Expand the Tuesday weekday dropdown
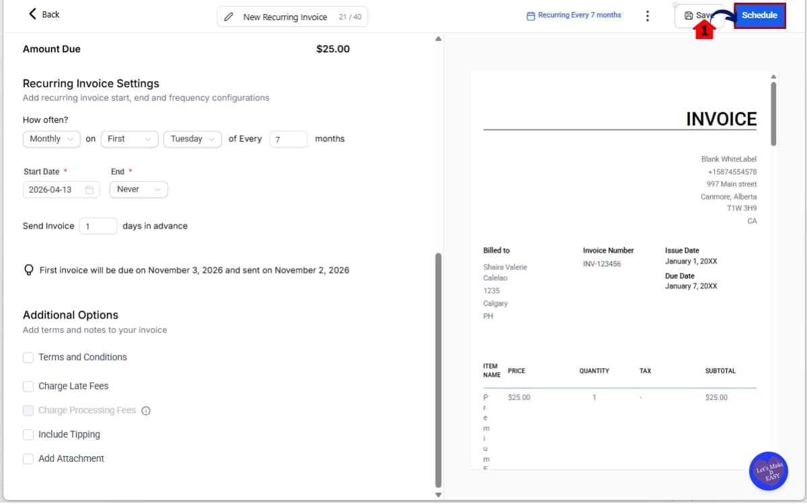807x504 pixels. point(192,139)
